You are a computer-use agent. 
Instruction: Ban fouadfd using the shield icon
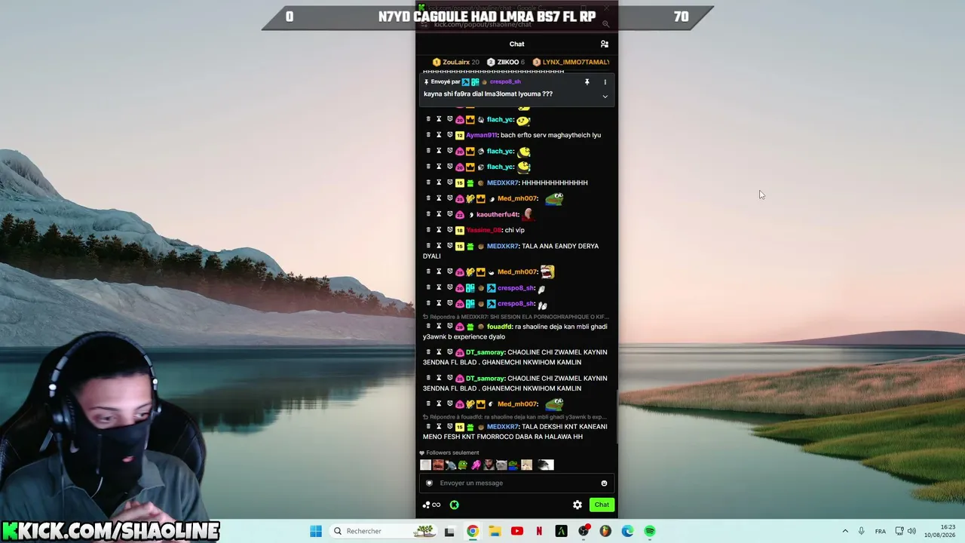coord(449,327)
